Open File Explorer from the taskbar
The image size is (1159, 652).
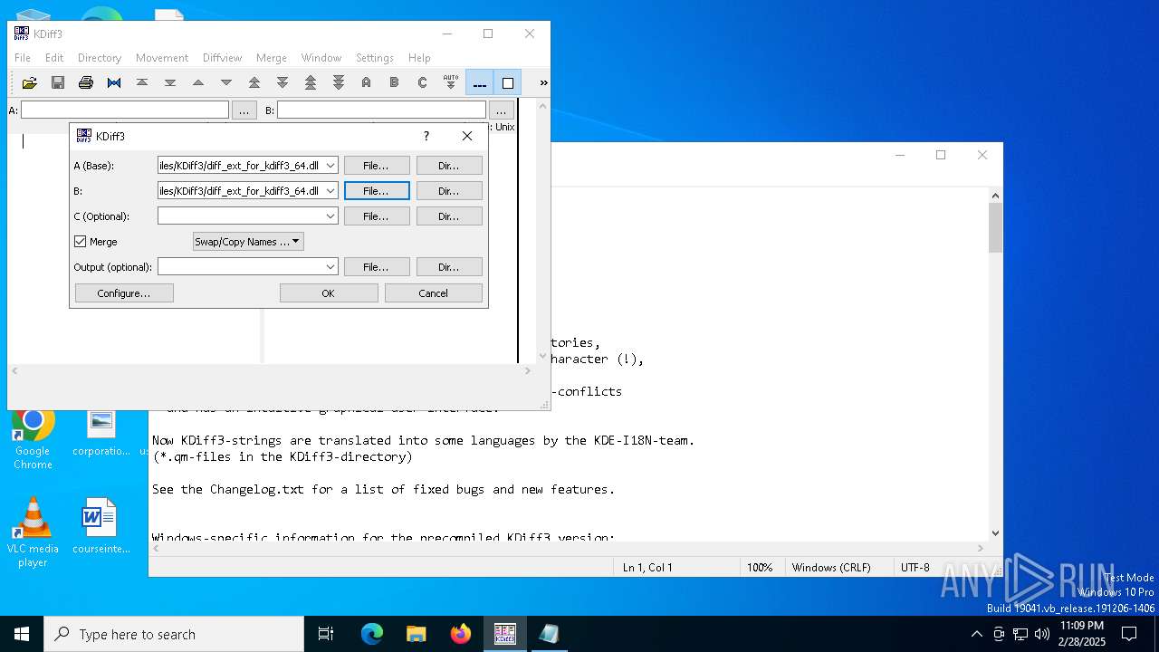(x=417, y=634)
